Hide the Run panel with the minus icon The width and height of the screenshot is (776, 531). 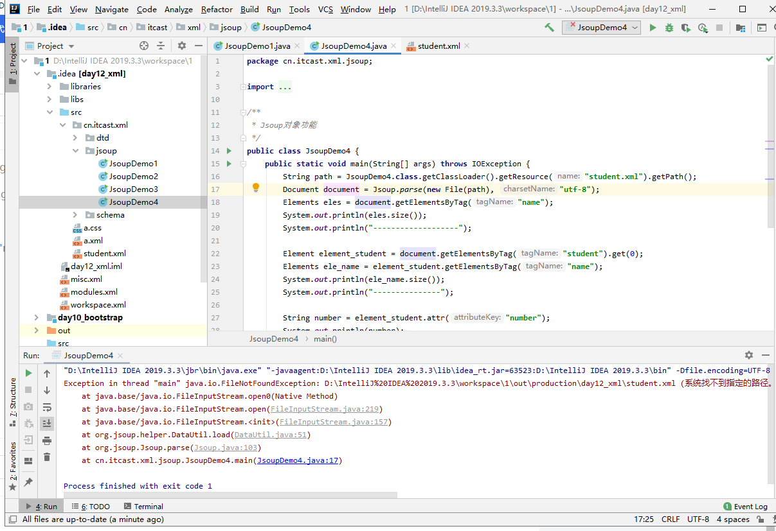coord(765,355)
